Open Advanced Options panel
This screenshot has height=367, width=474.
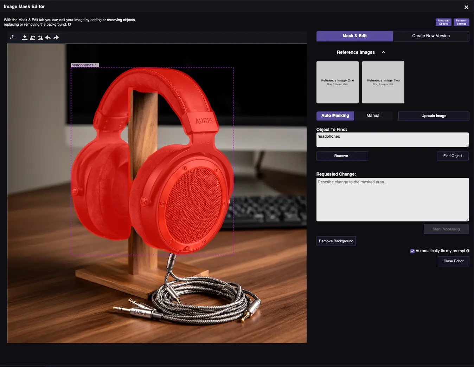click(x=443, y=22)
